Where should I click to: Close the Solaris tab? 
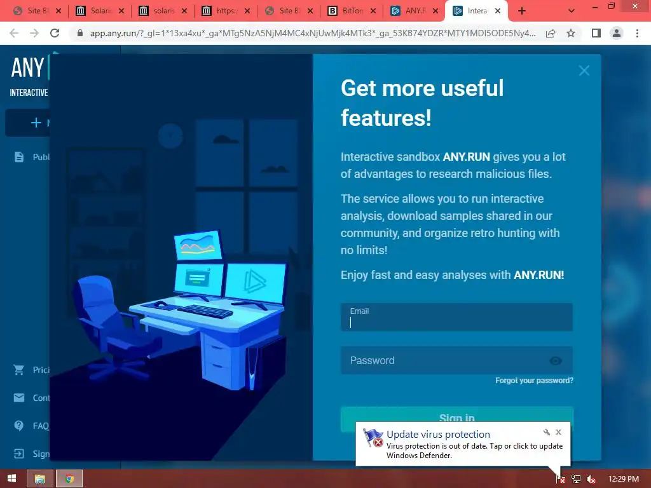point(121,11)
